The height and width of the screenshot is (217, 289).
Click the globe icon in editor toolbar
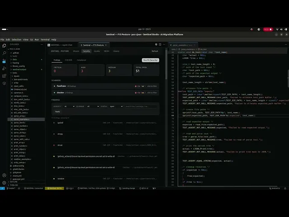point(156,44)
